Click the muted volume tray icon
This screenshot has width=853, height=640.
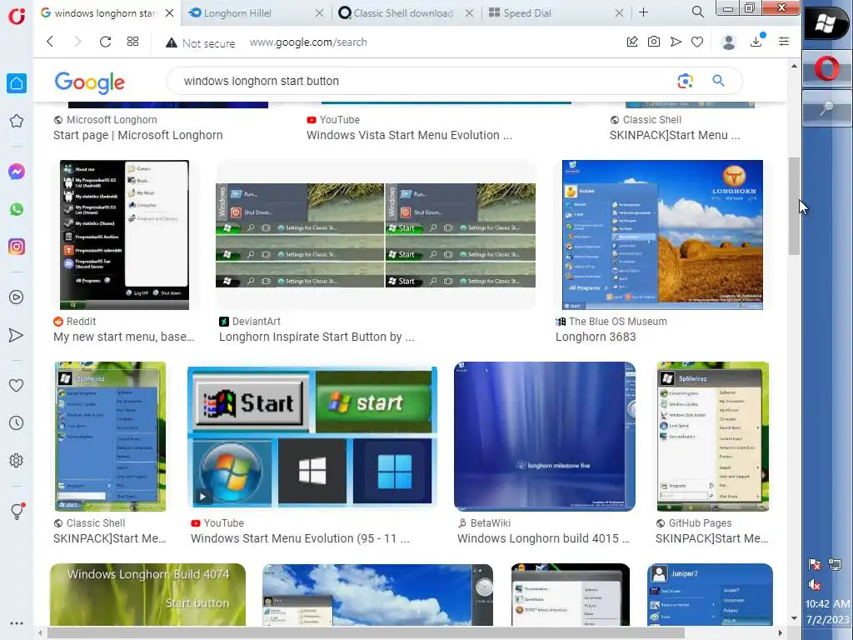(x=815, y=584)
